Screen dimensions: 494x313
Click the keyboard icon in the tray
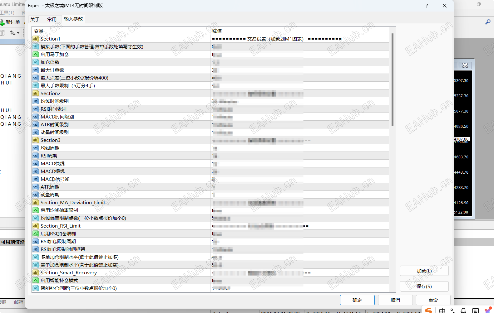pyautogui.click(x=476, y=311)
